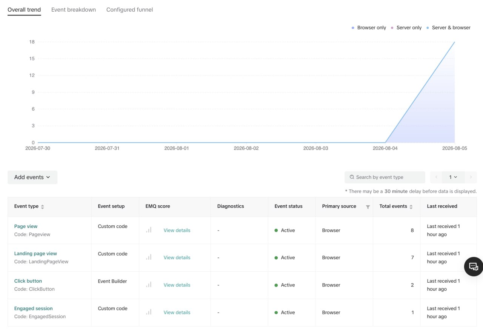
Task: View details of Landing page view EMQ score
Action: tap(177, 257)
